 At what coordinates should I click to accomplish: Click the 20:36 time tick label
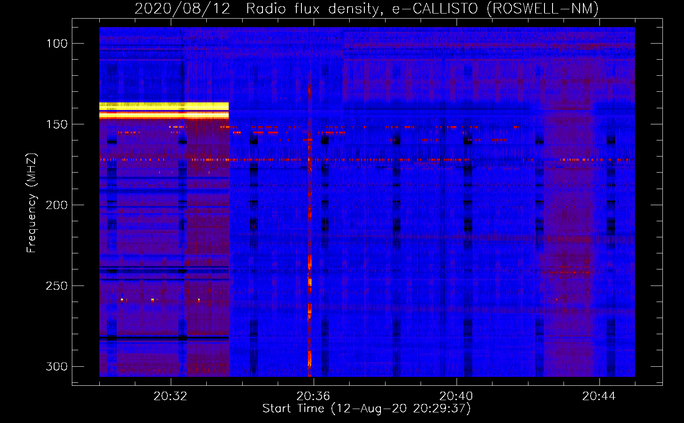(313, 396)
